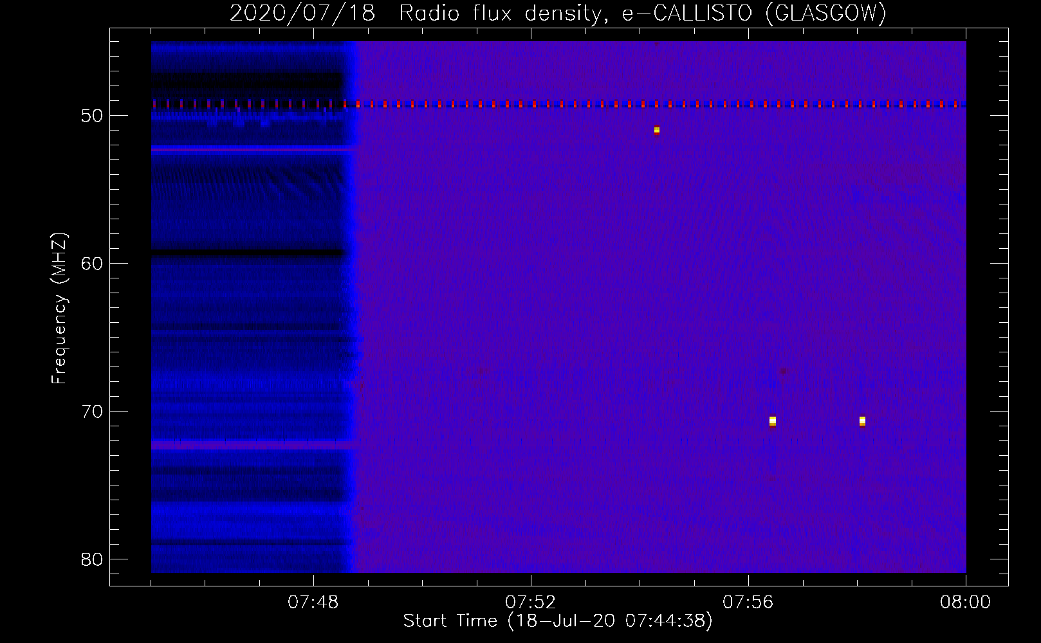Click the 'Frequency (MHZ)' axis label
This screenshot has height=643, width=1041.
click(59, 309)
